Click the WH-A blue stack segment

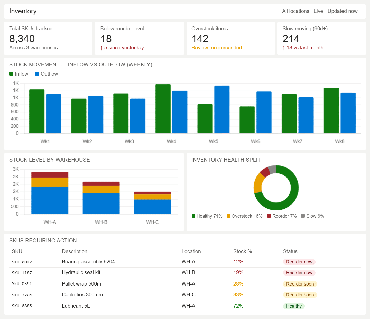pos(50,200)
